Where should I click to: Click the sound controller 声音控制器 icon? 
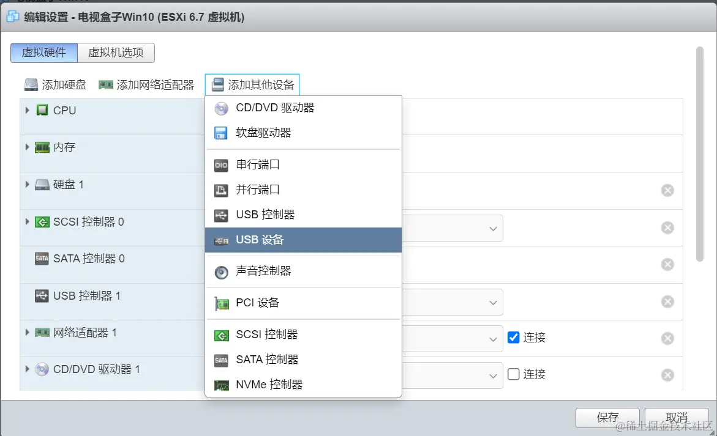click(221, 272)
